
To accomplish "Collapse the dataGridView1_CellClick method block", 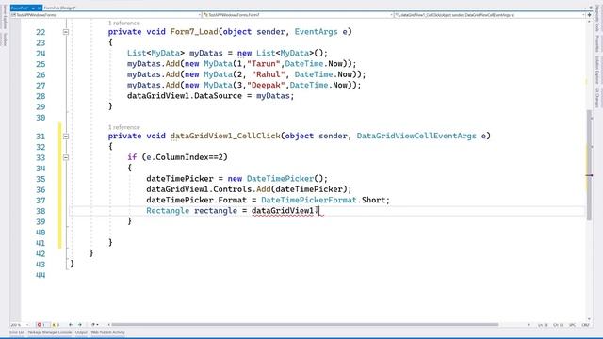I will point(66,136).
